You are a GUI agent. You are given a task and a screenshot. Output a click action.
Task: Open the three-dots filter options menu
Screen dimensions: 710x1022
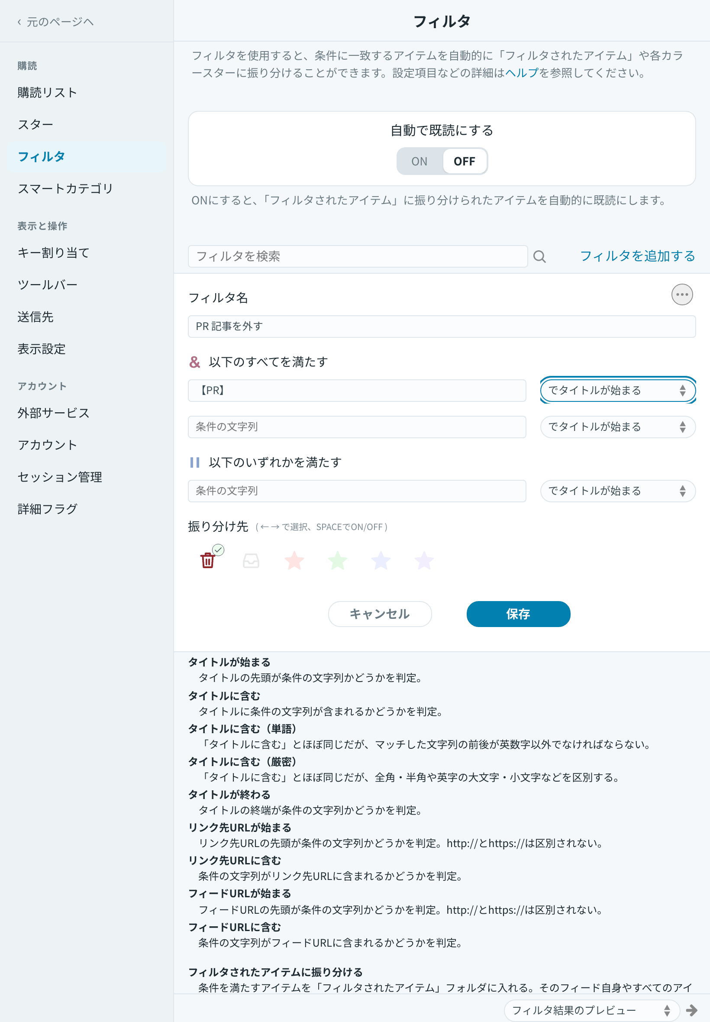681,294
